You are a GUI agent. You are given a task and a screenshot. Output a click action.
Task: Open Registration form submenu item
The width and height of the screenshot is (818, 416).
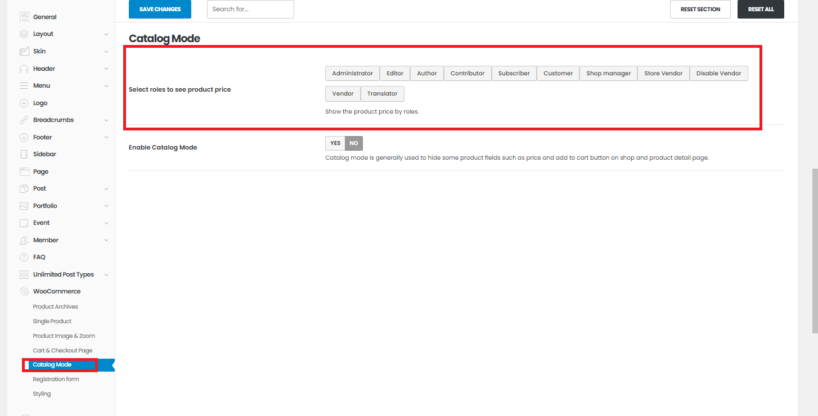56,379
